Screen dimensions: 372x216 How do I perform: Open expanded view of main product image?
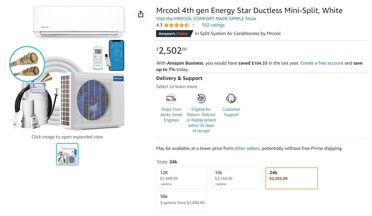tap(67, 69)
